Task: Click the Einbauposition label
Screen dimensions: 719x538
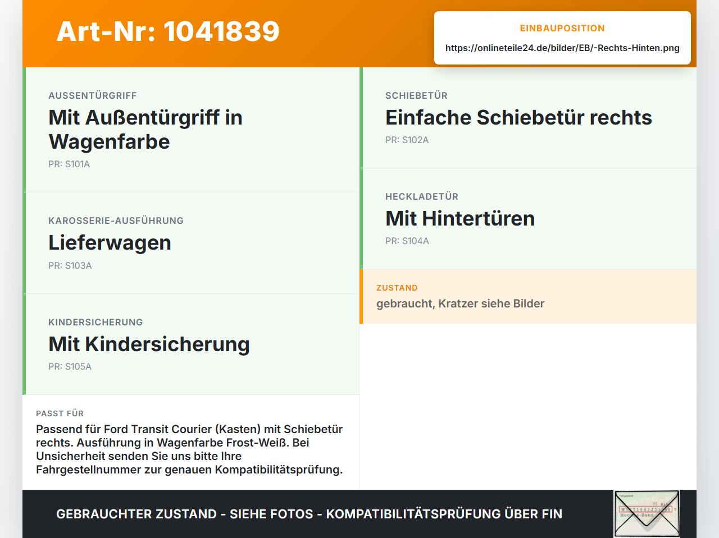Action: click(562, 28)
